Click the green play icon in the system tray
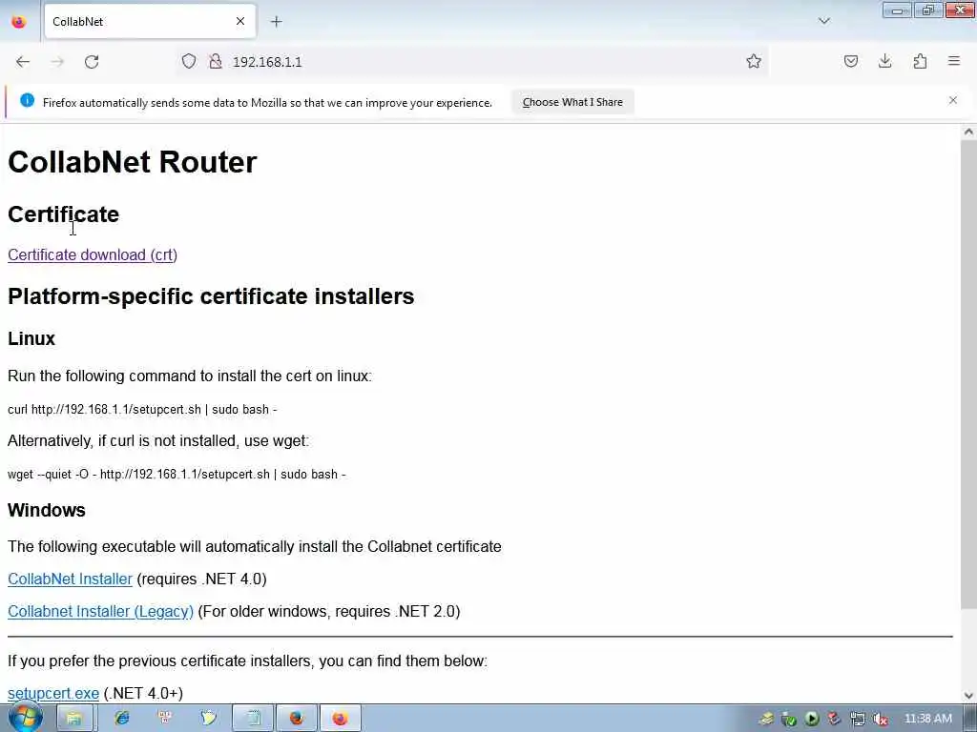The width and height of the screenshot is (977, 732). click(811, 719)
